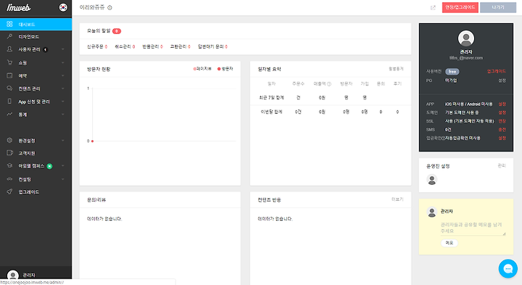Click the 관리 link in 운영진 설정

pos(502,166)
